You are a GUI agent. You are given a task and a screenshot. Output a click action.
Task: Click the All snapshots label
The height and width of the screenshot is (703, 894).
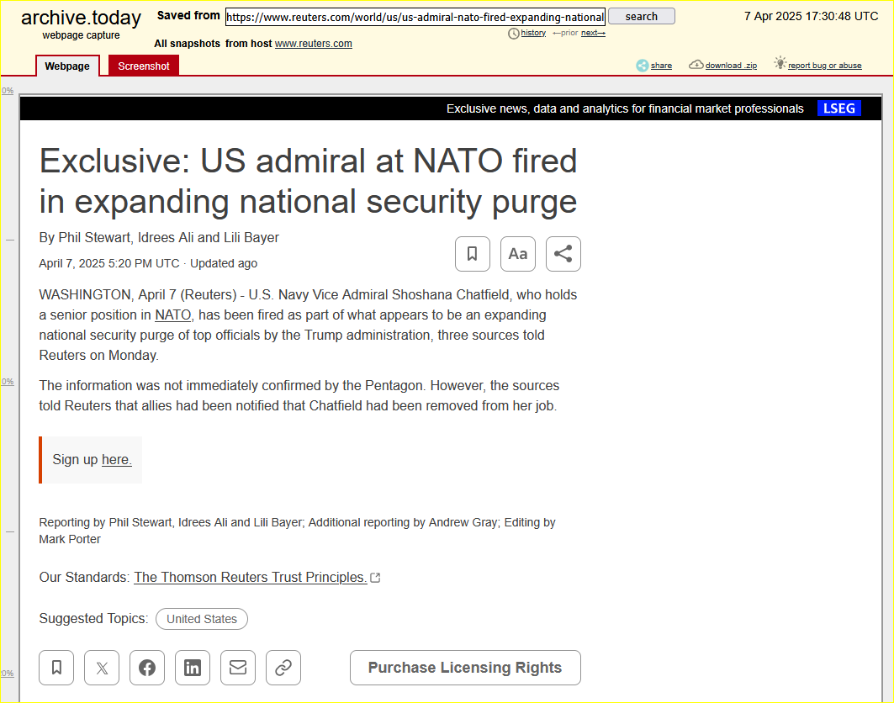tap(187, 44)
